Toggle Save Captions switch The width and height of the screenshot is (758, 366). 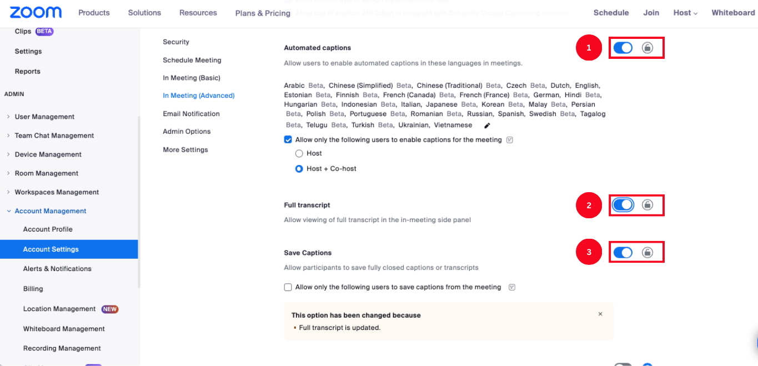tap(623, 253)
